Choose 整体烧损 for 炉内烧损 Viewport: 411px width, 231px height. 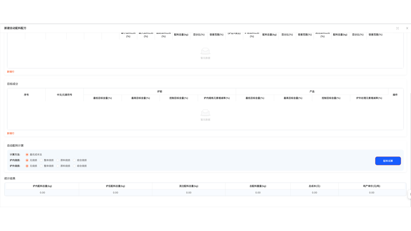pyautogui.click(x=41, y=160)
